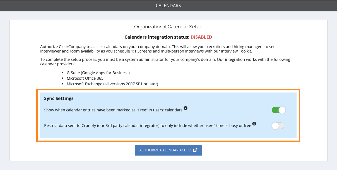The image size is (337, 170).
Task: Enable restrict data sent to Cronofy toggle
Action: point(278,126)
